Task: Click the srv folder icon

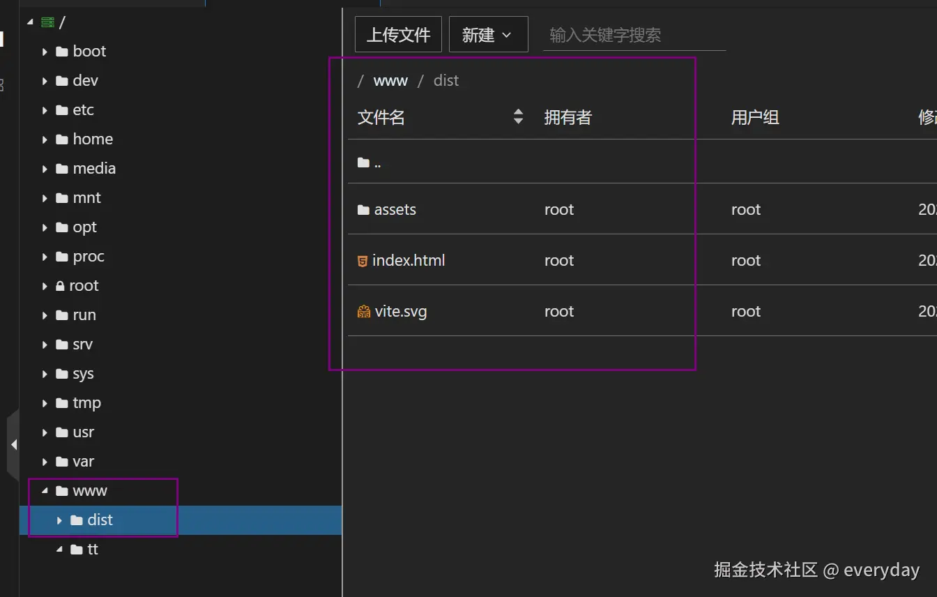Action: click(62, 345)
